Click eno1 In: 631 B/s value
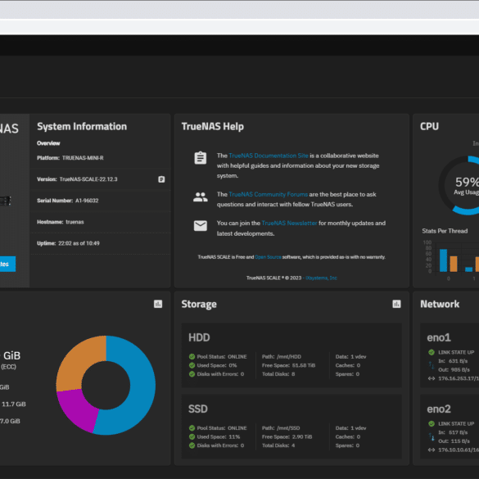The image size is (479, 479). pyautogui.click(x=453, y=361)
